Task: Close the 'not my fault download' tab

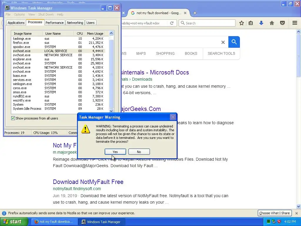Action: pyautogui.click(x=185, y=13)
